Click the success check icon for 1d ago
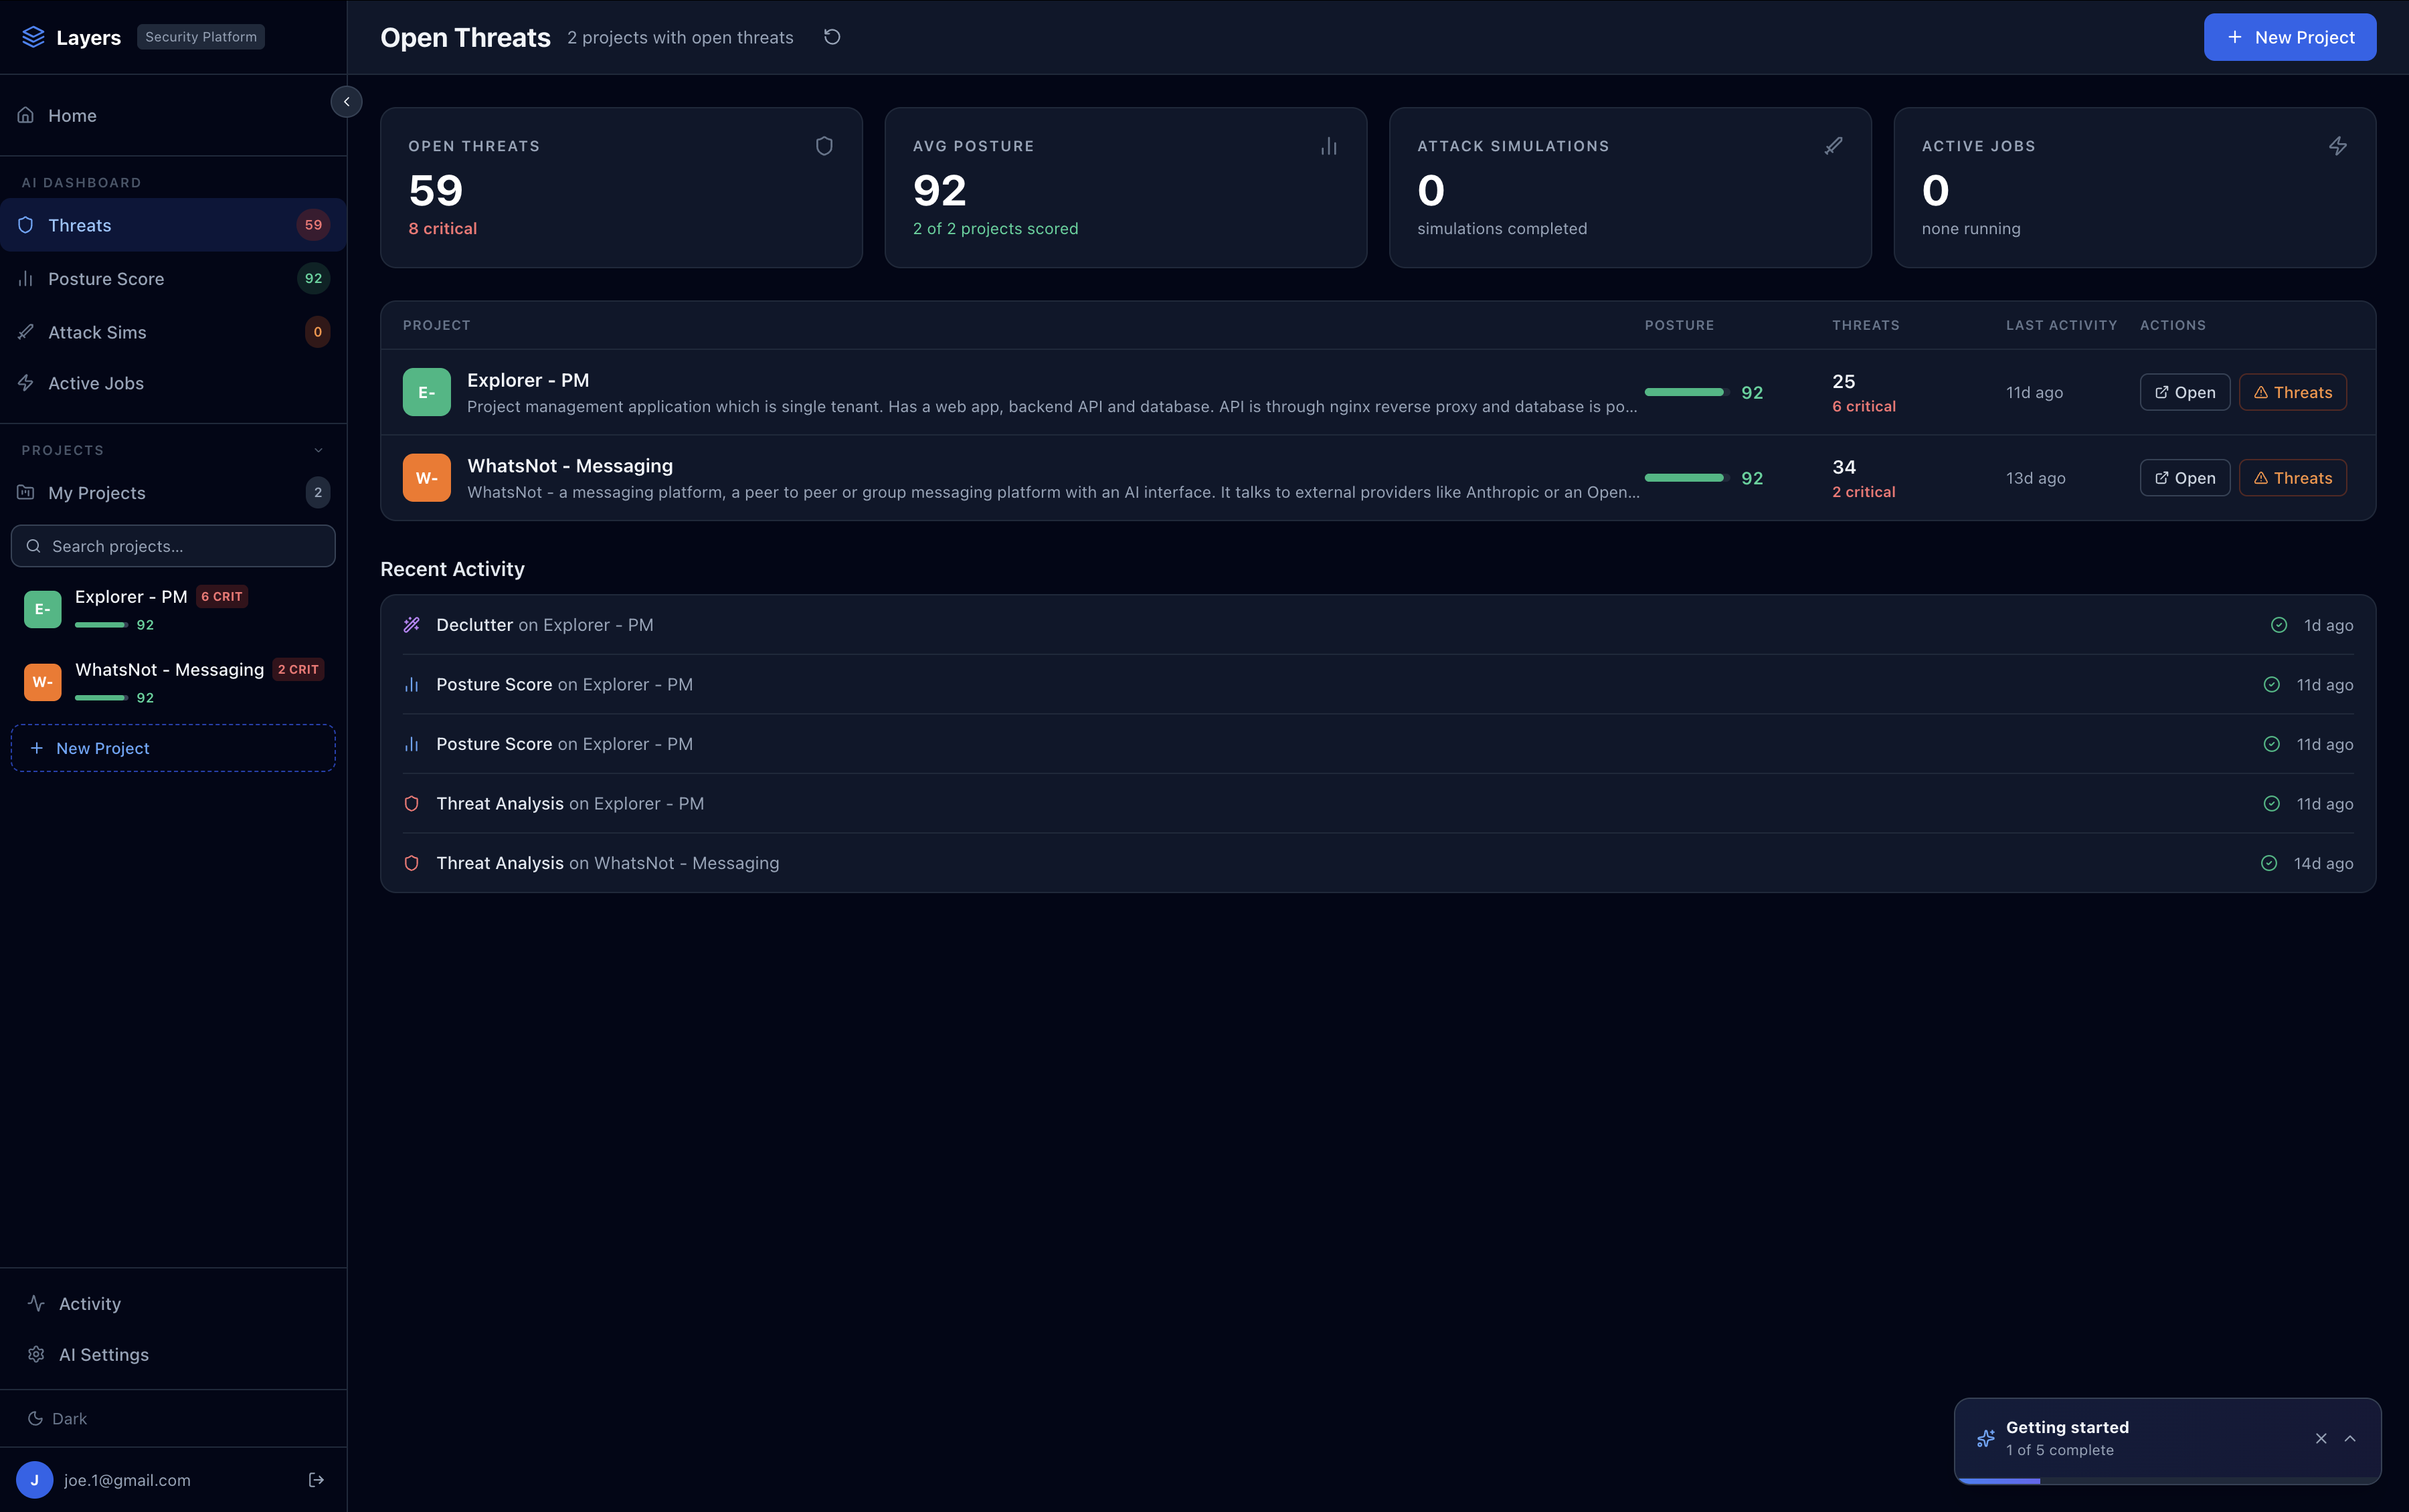Viewport: 2409px width, 1512px height. (2279, 625)
